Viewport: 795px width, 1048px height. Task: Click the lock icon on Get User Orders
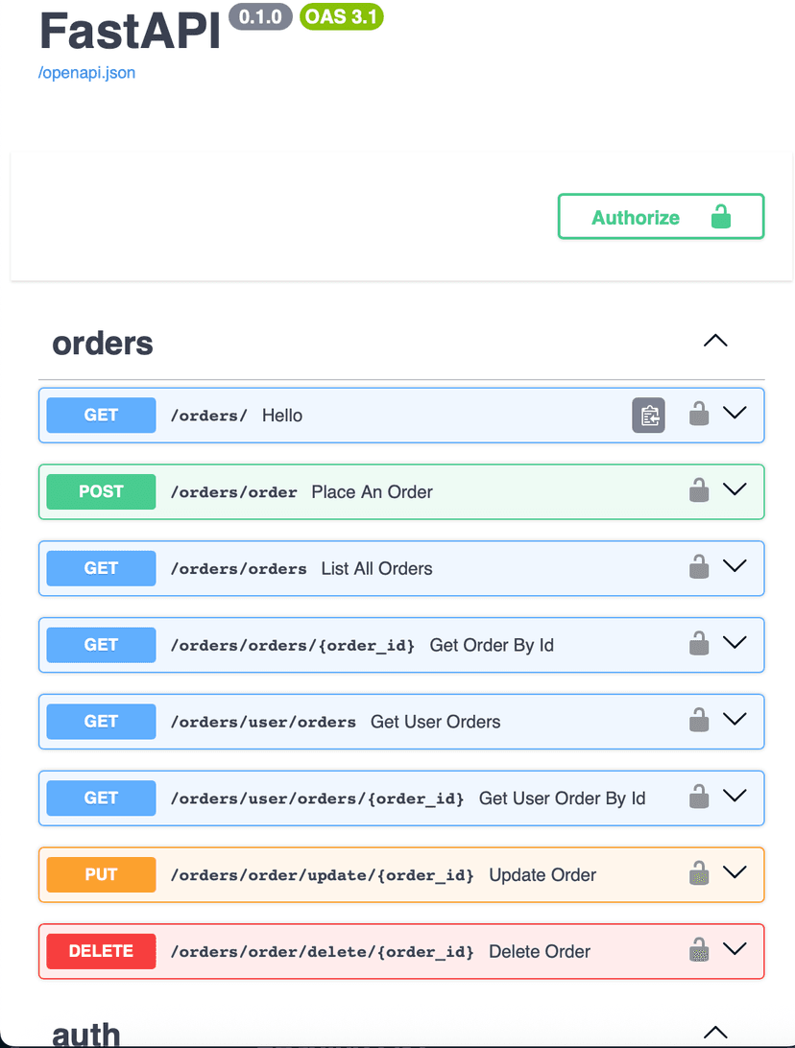pos(698,721)
